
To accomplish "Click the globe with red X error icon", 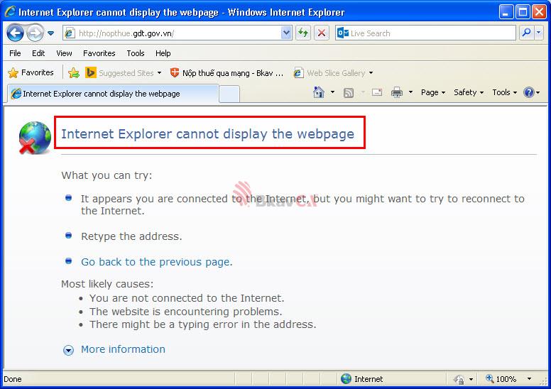I will coord(35,138).
